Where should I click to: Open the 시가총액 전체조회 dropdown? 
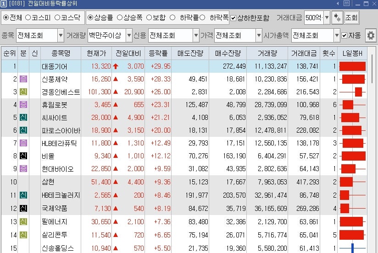point(337,36)
